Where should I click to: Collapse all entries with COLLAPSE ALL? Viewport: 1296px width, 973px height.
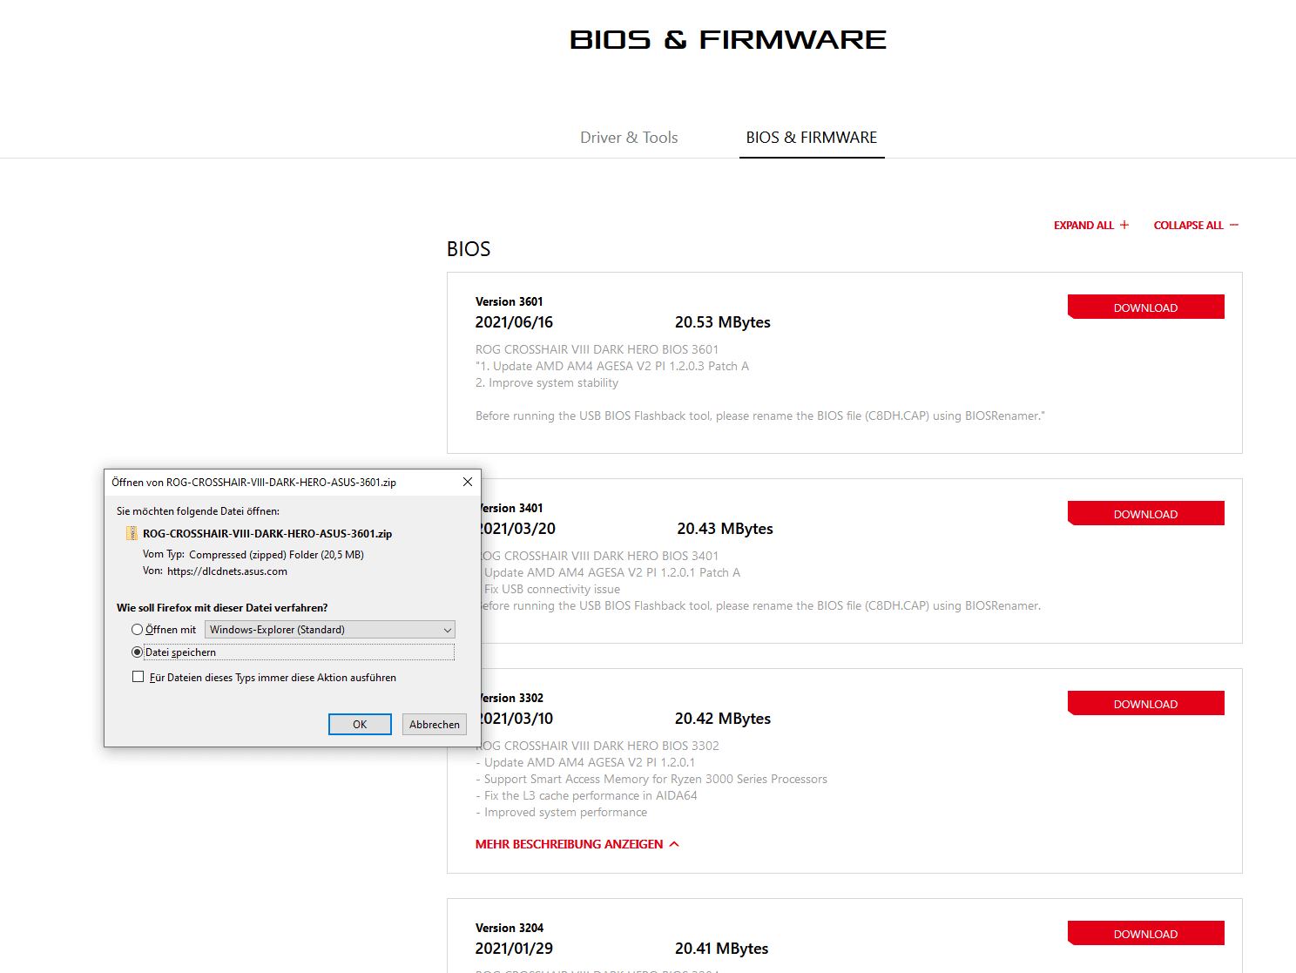[x=1196, y=226]
